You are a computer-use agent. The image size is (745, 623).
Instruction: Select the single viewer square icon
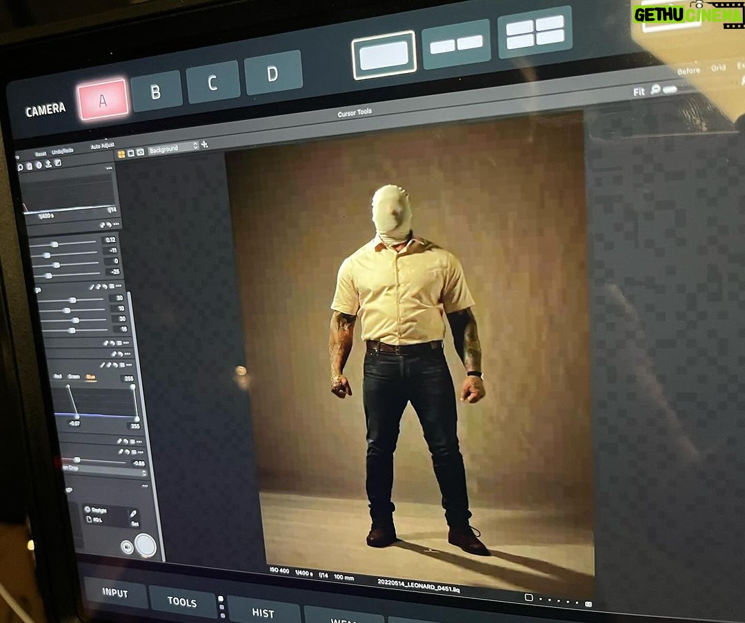[x=130, y=153]
